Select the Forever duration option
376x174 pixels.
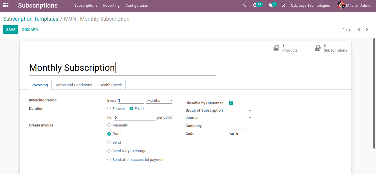pyautogui.click(x=109, y=109)
